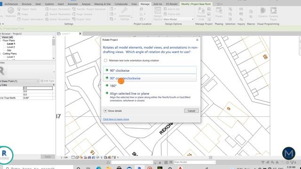Open Microsoft Edge from taskbar
Screen dimensions: 301x169
point(99,168)
